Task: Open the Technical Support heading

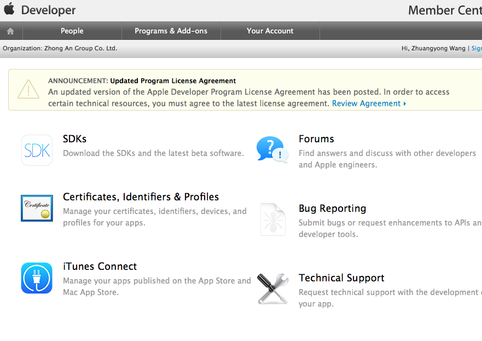Action: coord(341,278)
